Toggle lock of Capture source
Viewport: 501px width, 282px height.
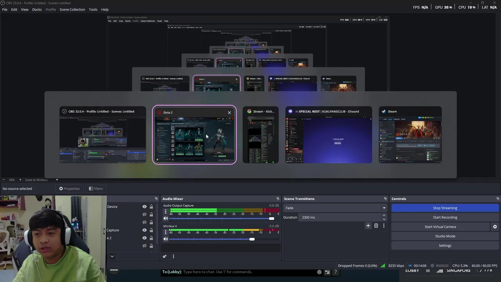(151, 230)
